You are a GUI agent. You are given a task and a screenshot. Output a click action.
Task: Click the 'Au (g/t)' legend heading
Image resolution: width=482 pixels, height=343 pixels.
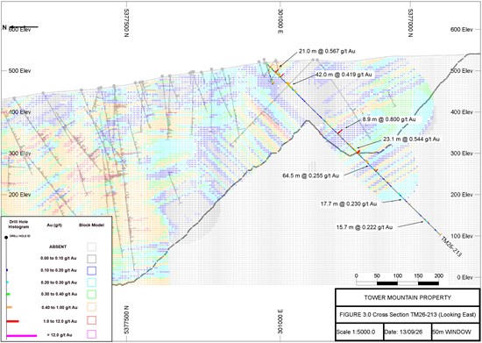(55, 225)
